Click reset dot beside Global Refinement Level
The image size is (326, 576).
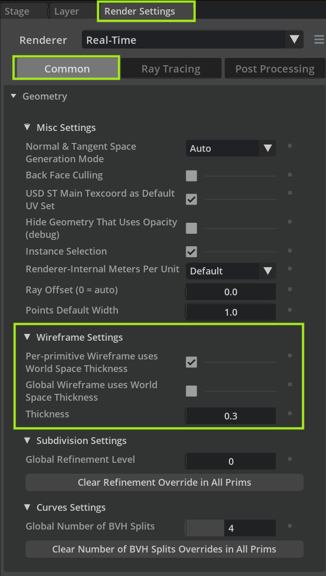289,459
